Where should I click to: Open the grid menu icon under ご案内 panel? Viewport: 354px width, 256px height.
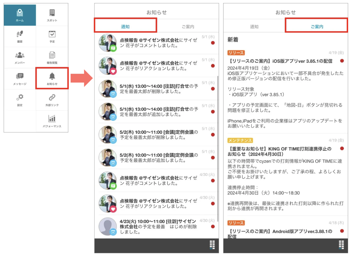(x=341, y=245)
